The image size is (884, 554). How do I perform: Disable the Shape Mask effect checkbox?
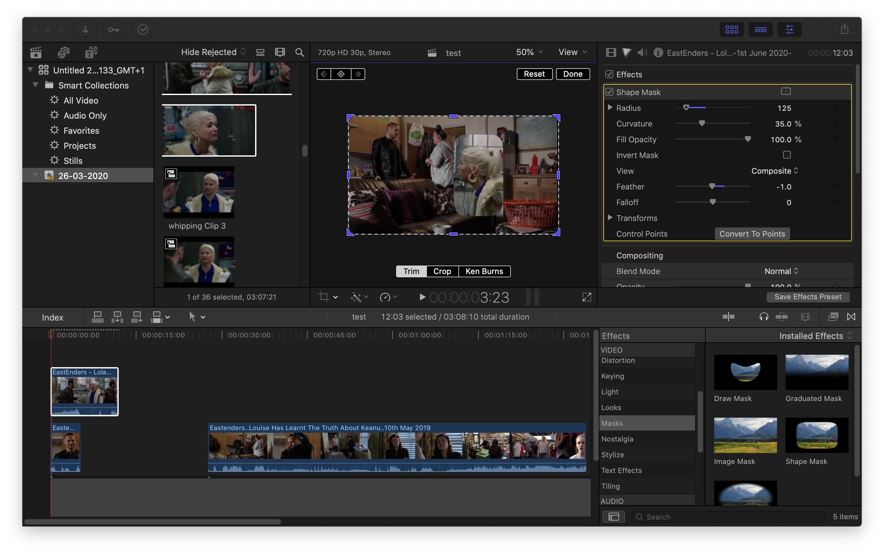click(609, 92)
